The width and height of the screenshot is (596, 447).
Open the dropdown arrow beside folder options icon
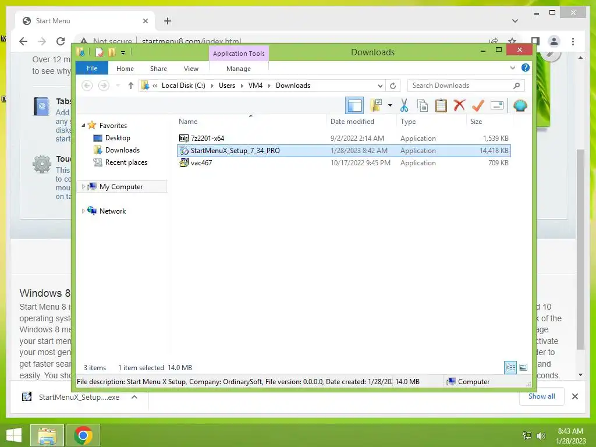tap(390, 105)
